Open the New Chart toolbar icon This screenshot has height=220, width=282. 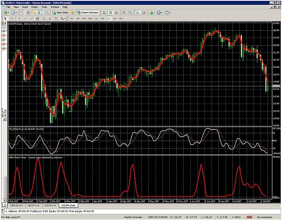coord(5,13)
